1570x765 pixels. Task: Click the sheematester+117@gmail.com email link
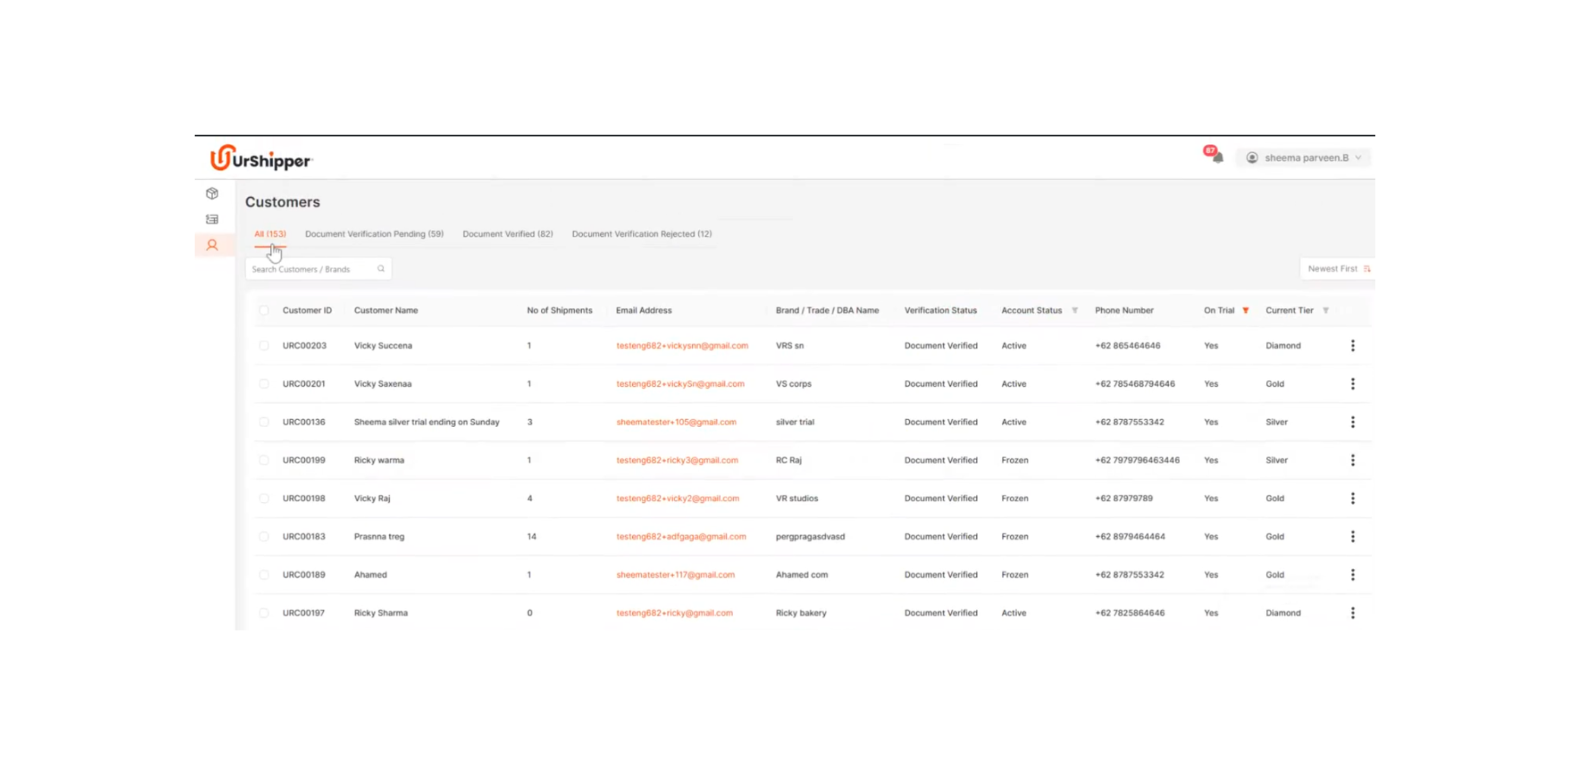(675, 575)
